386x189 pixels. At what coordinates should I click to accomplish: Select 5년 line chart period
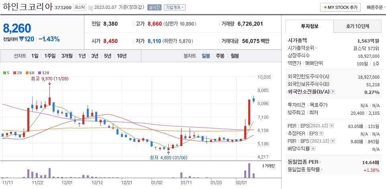click(x=108, y=56)
